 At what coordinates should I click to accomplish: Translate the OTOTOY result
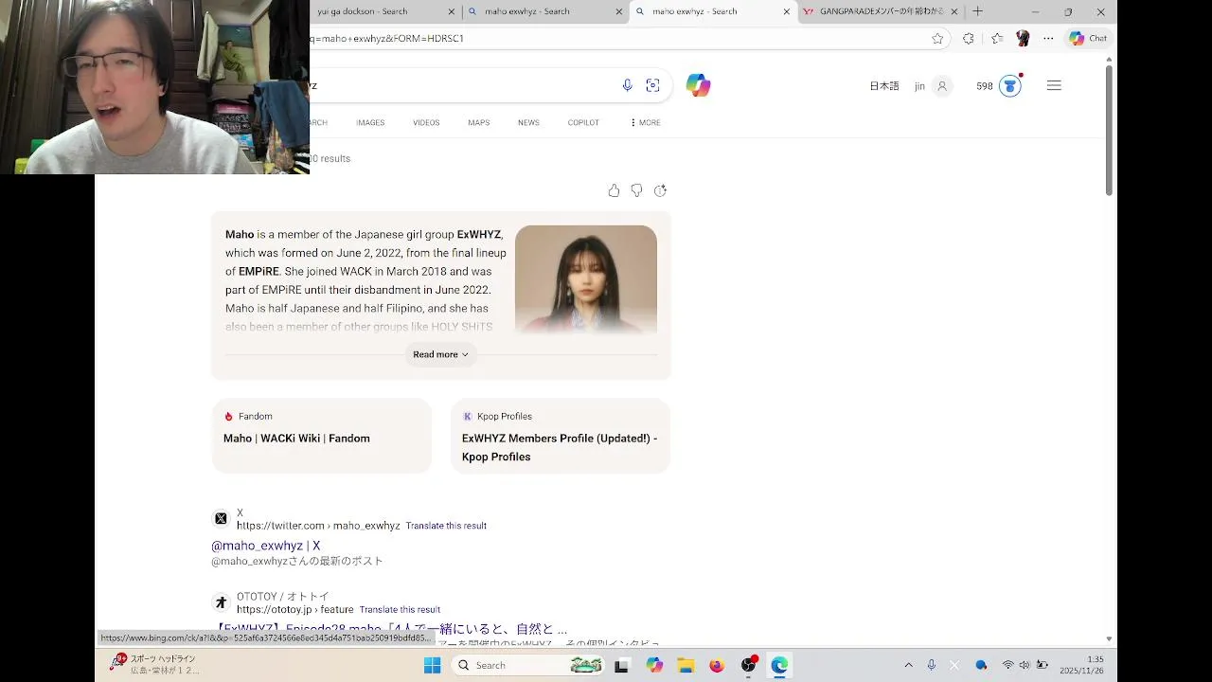tap(400, 610)
